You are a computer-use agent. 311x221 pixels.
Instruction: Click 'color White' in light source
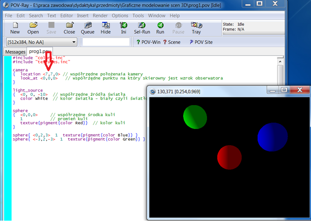[34, 99]
